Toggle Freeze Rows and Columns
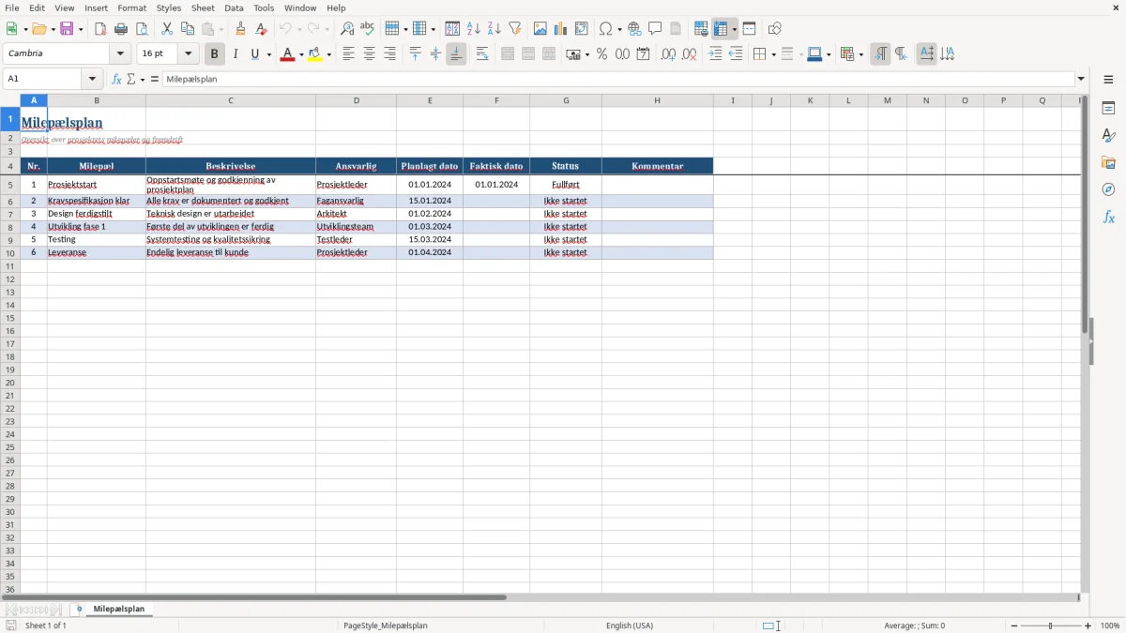The image size is (1126, 633). [721, 29]
